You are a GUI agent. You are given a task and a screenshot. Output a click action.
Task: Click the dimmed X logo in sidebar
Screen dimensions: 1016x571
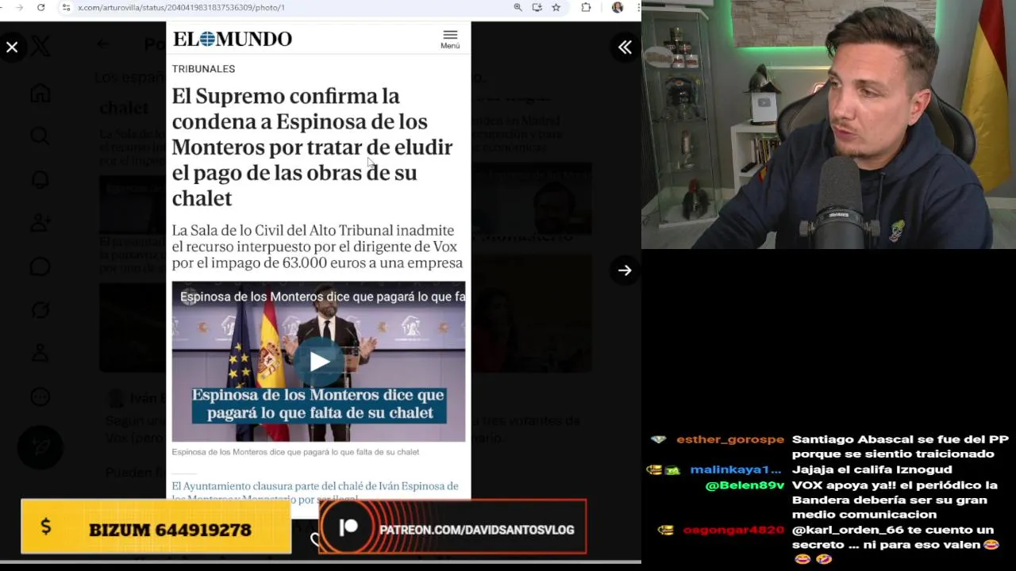click(x=40, y=47)
